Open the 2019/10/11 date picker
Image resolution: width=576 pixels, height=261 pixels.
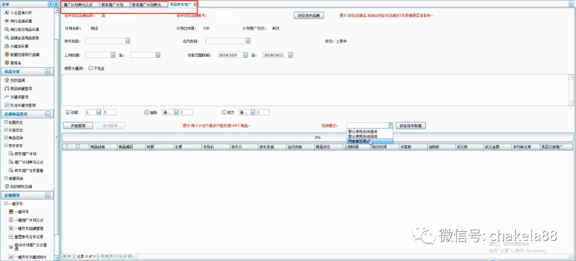click(291, 55)
